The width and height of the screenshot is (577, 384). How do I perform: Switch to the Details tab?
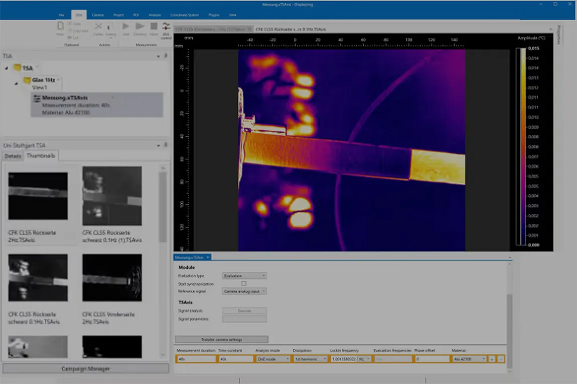(13, 156)
